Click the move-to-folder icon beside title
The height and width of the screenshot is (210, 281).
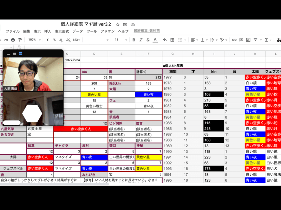pos(125,24)
